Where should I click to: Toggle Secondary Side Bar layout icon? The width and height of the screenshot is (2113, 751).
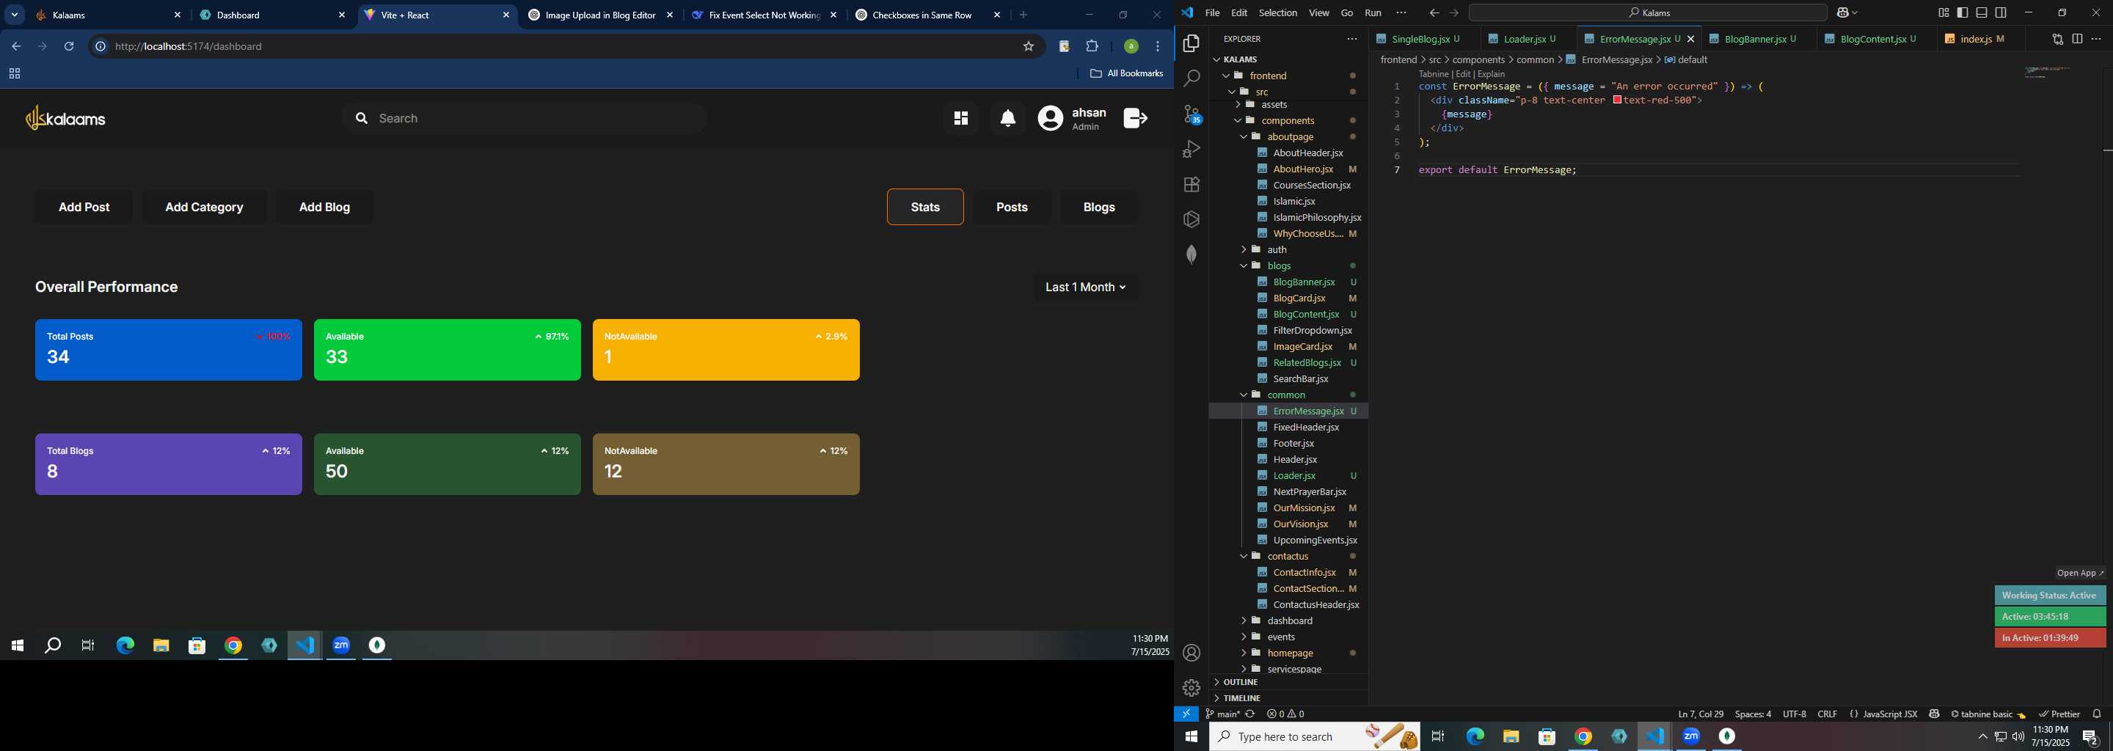(x=2001, y=13)
